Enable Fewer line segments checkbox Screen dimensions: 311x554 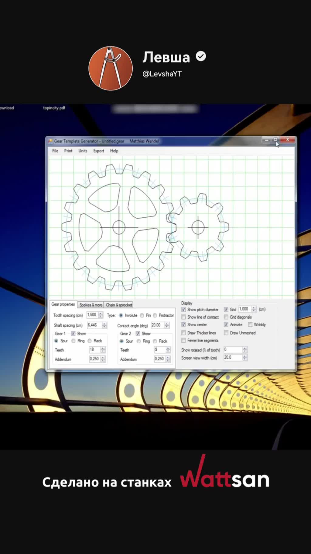click(183, 340)
